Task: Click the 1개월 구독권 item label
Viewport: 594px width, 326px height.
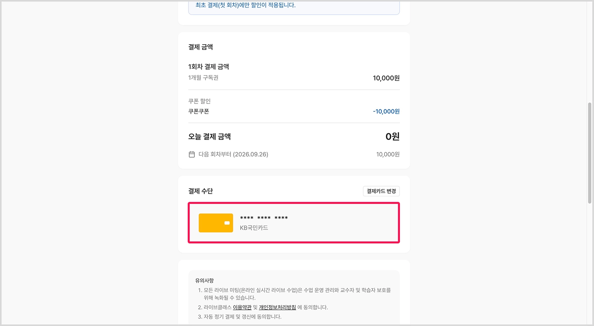Action: click(204, 78)
